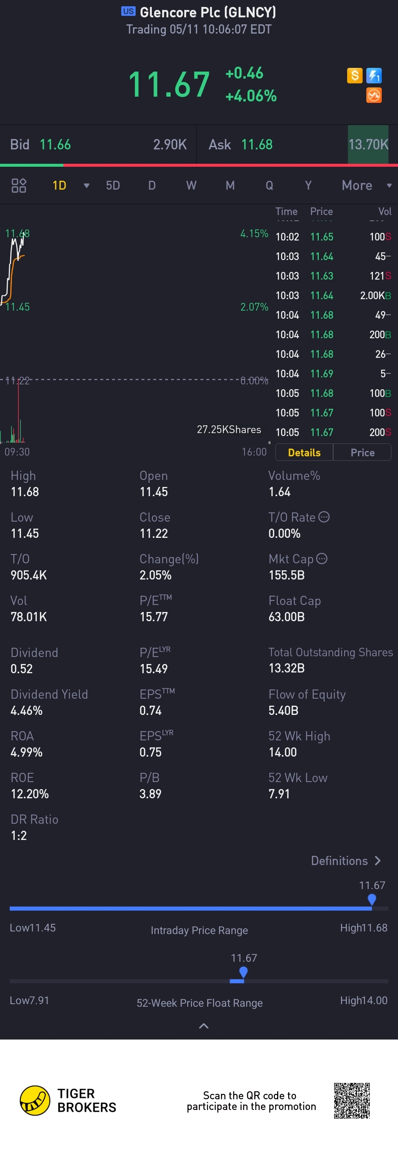Viewport: 398px width, 1162px height.
Task: Tap the promotion QR code
Action: tap(352, 1101)
